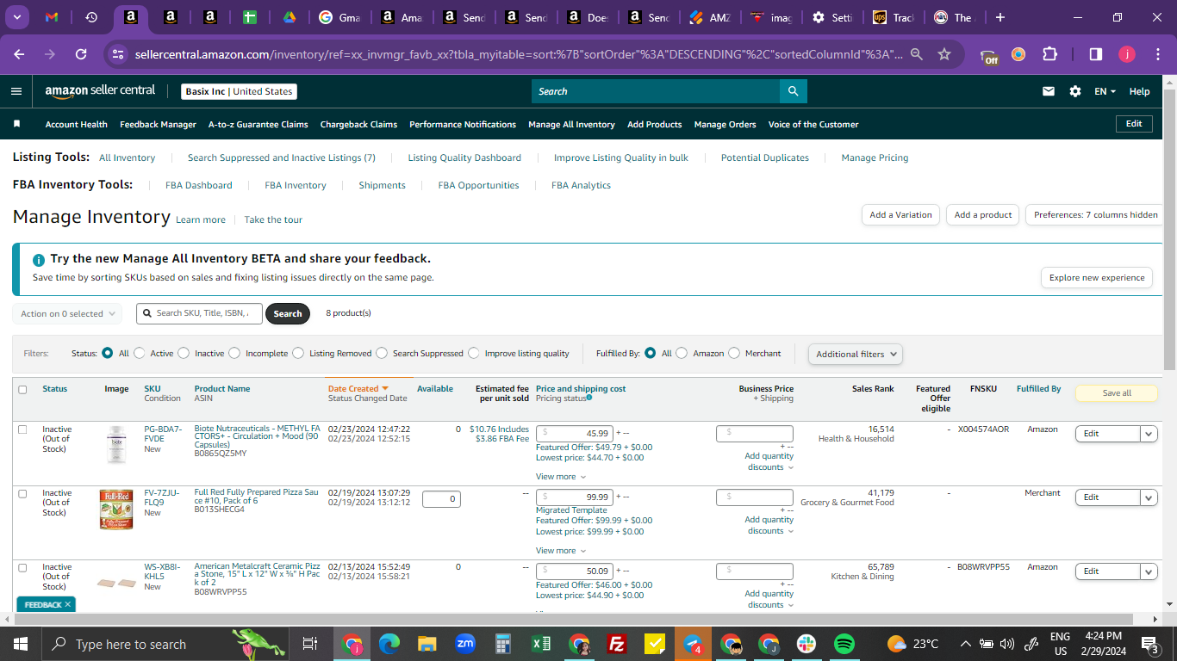
Task: Open the Settings gear in Seller Central
Action: click(1075, 91)
